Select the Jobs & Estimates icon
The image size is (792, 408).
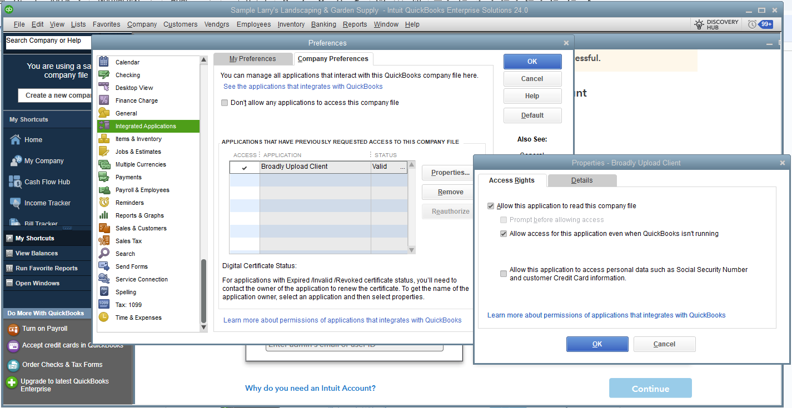(104, 152)
